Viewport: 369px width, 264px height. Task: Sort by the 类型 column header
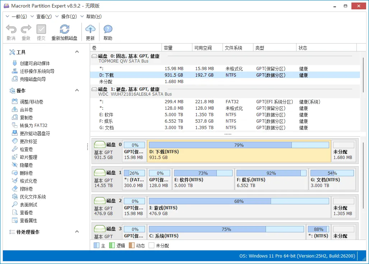pyautogui.click(x=275, y=48)
